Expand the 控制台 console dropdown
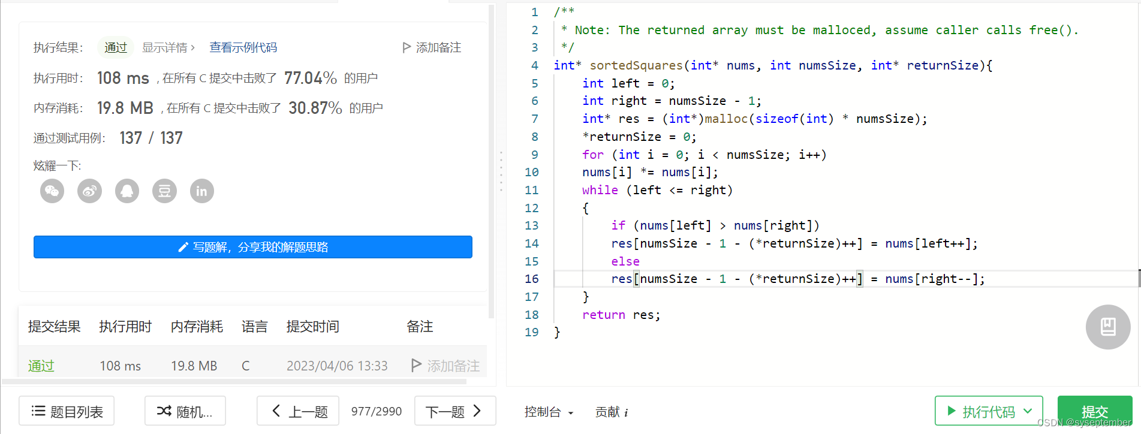This screenshot has width=1141, height=434. coord(549,412)
